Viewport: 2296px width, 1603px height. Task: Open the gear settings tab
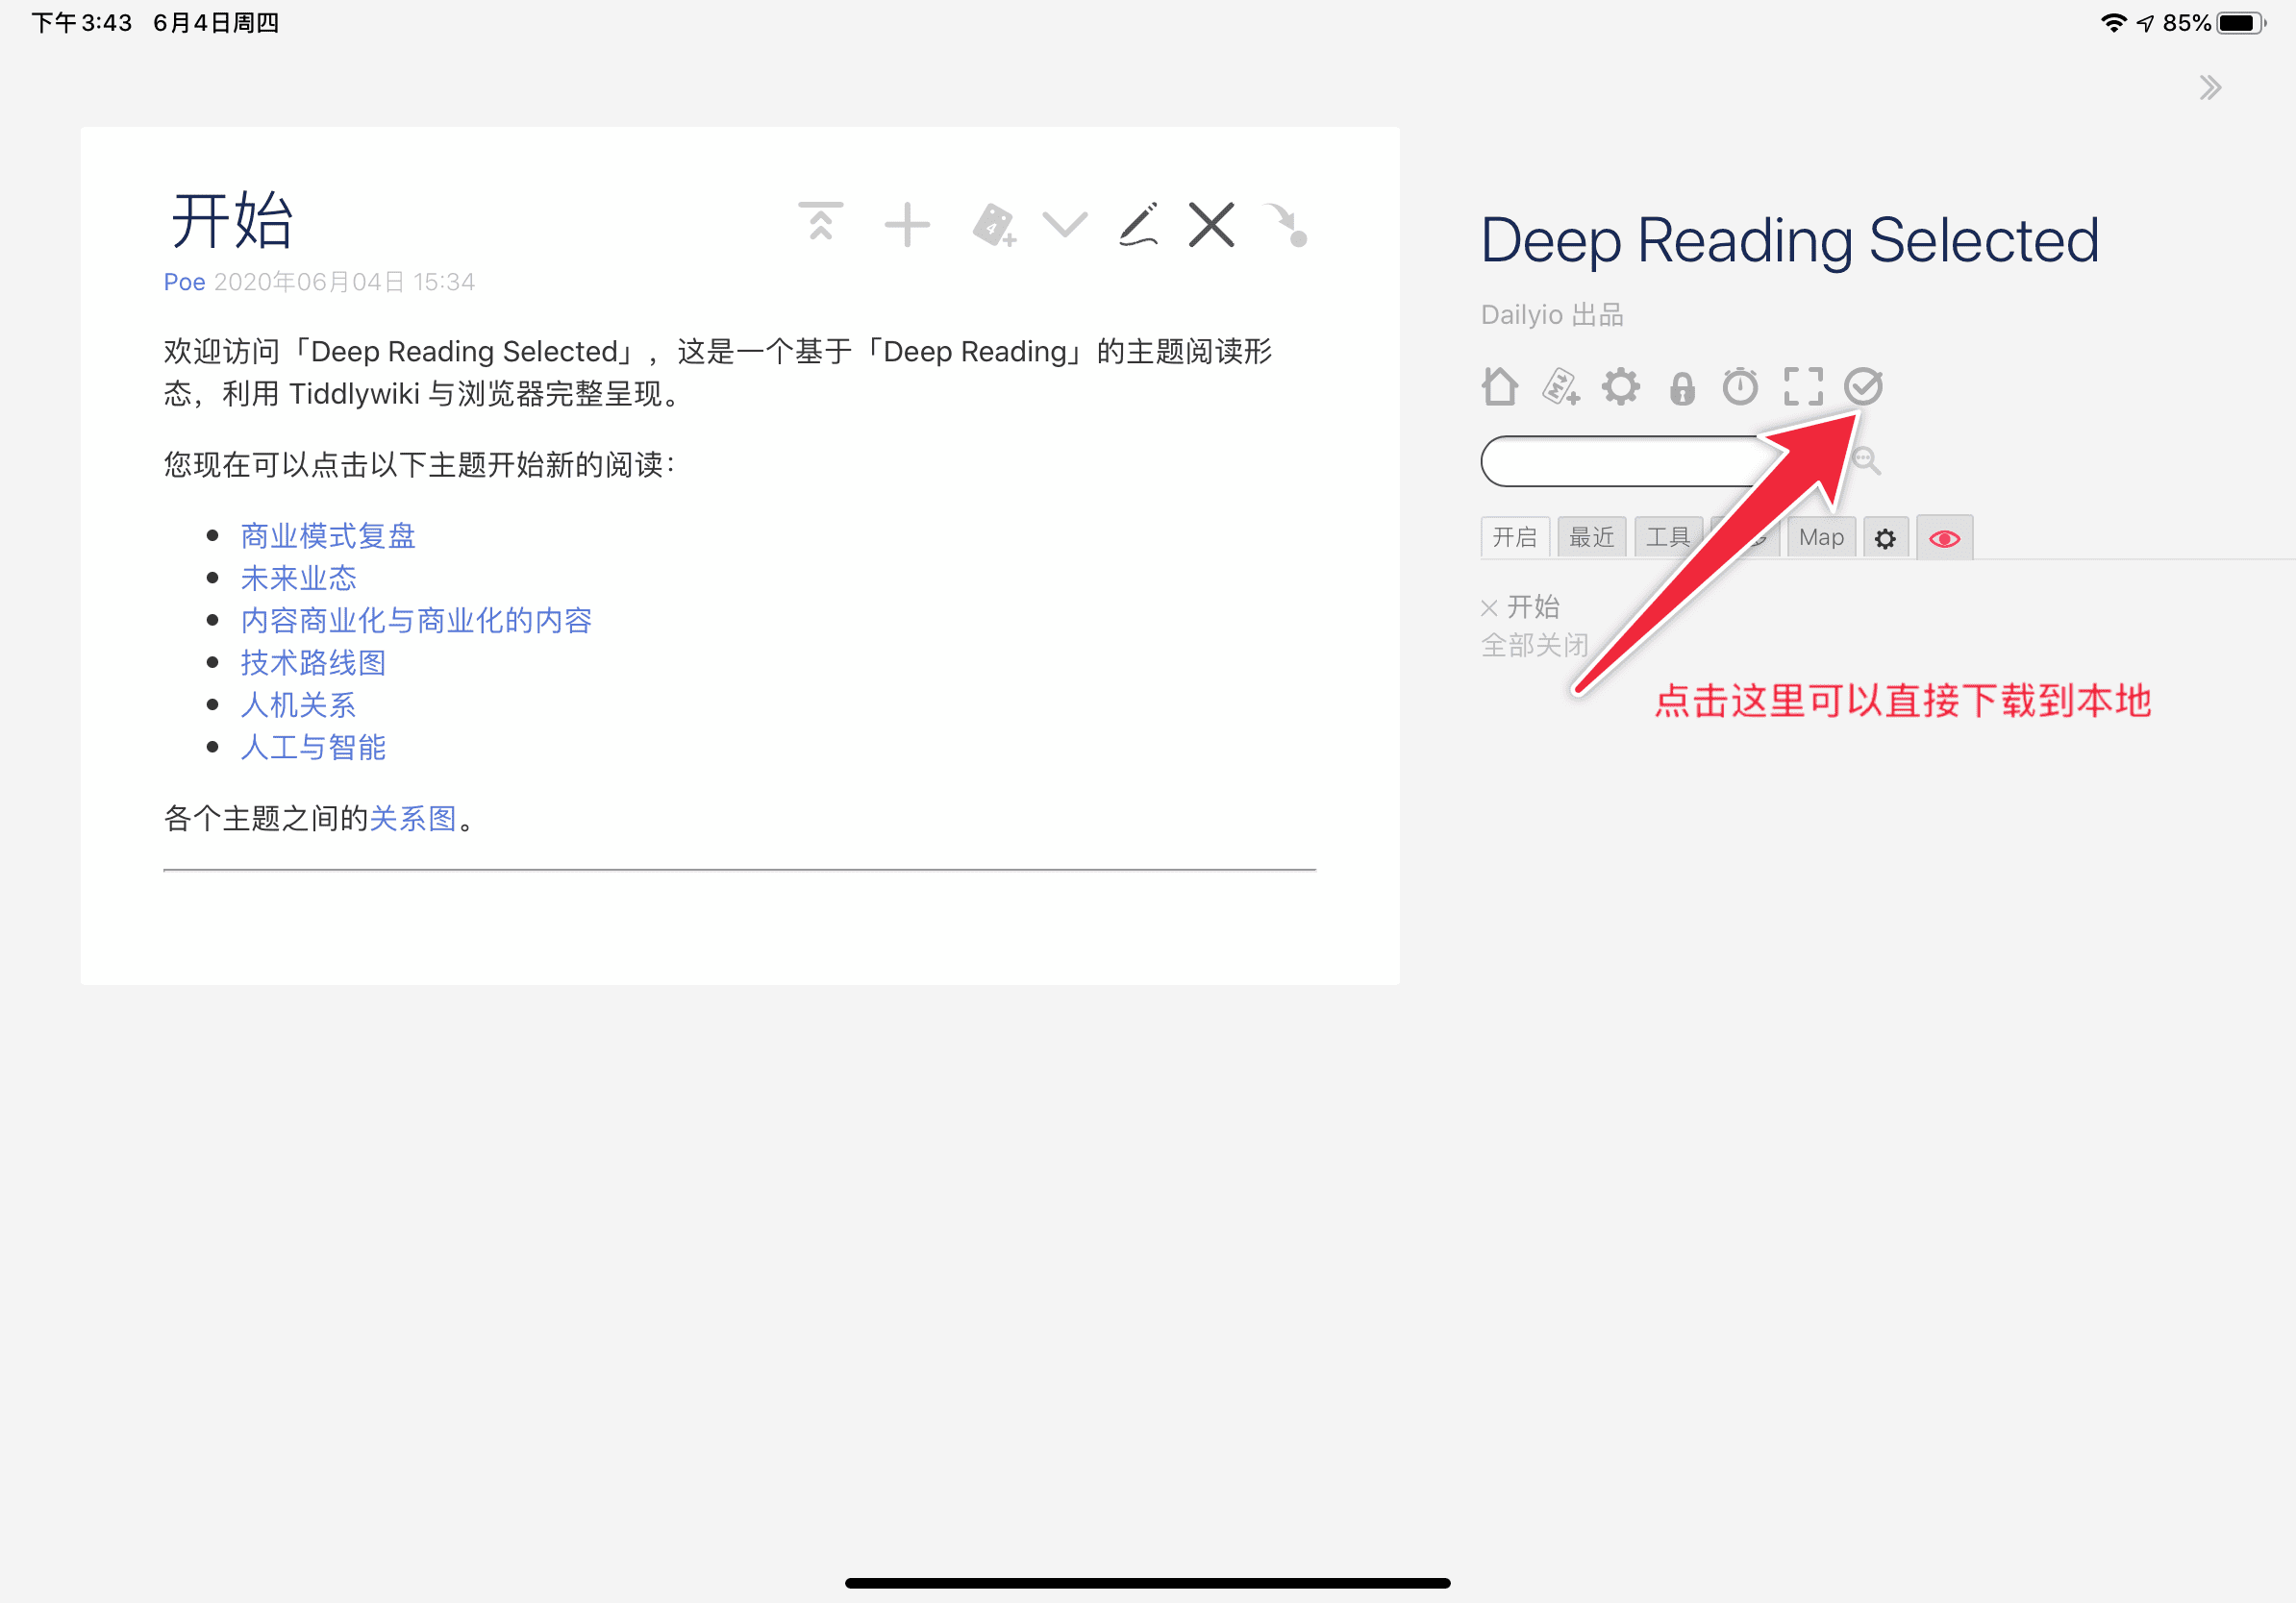coord(1885,539)
